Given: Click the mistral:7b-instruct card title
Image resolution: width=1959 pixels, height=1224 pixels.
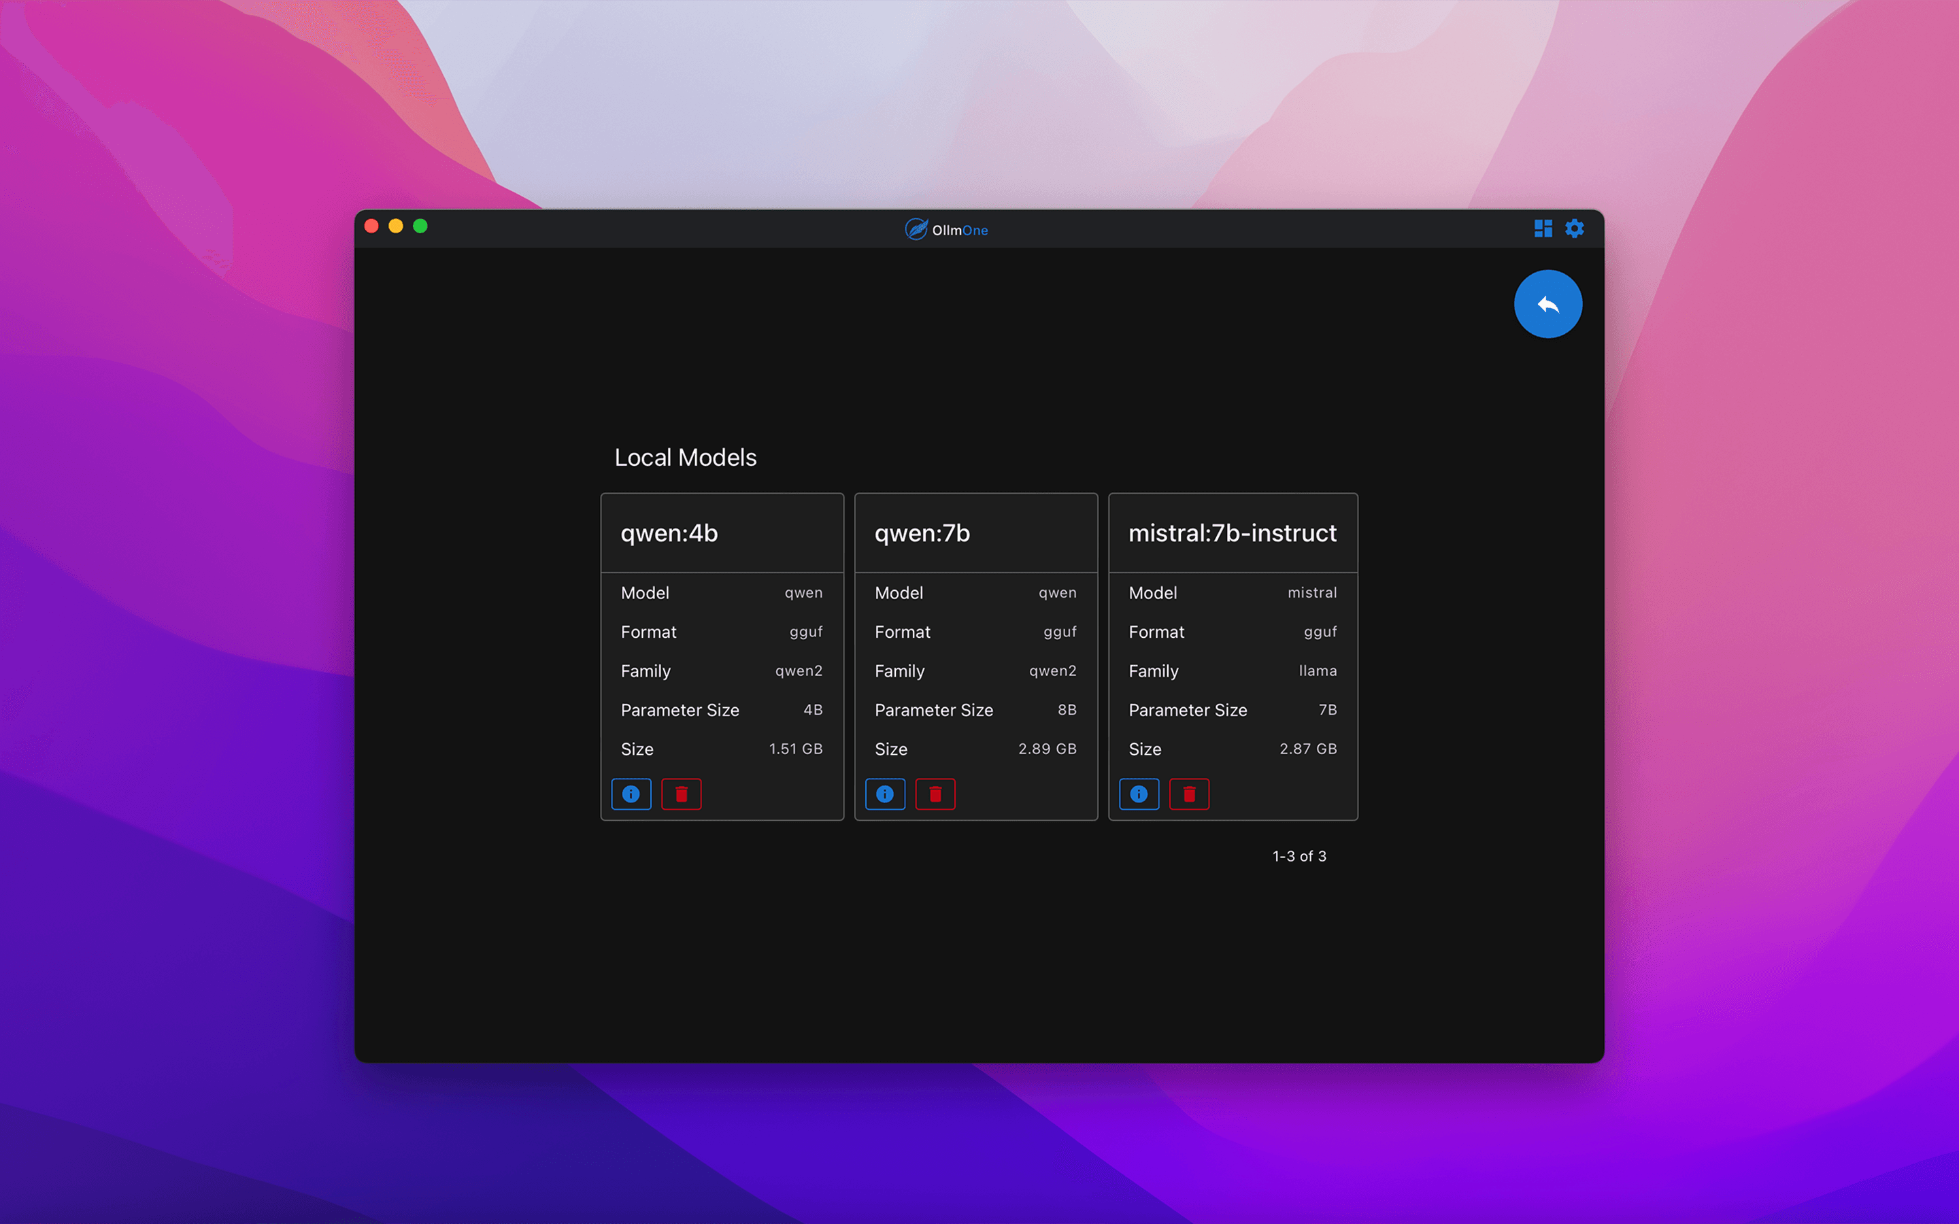Looking at the screenshot, I should coord(1232,534).
